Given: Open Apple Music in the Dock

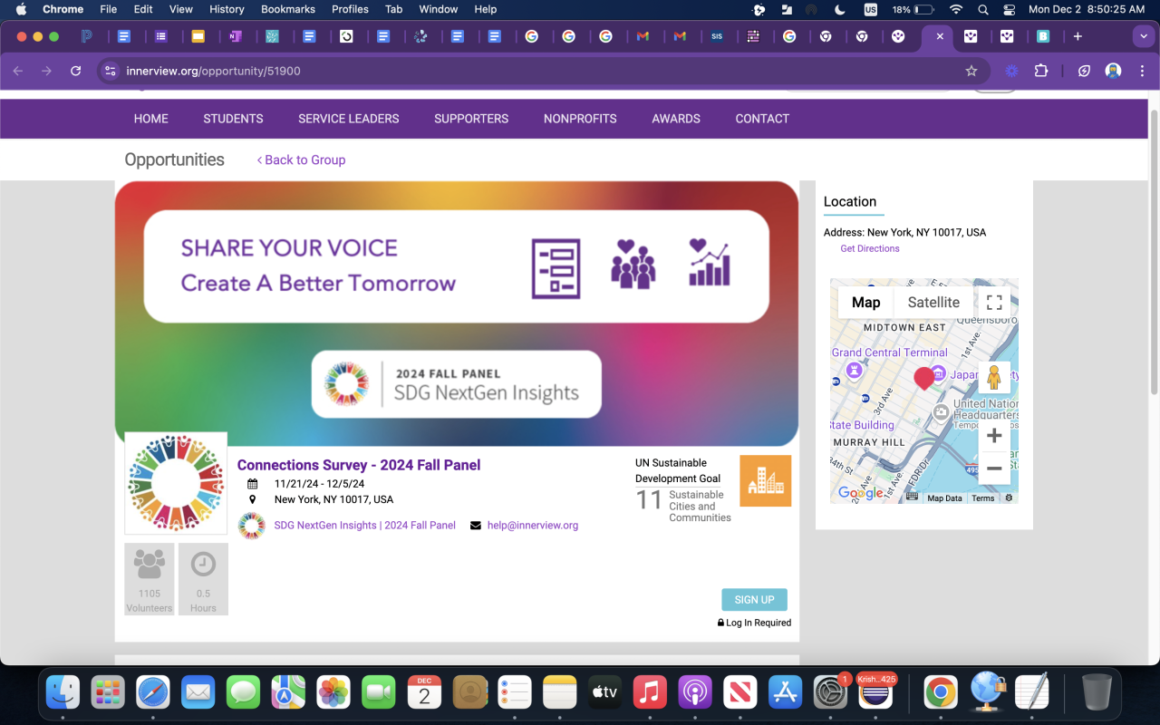Looking at the screenshot, I should click(650, 692).
